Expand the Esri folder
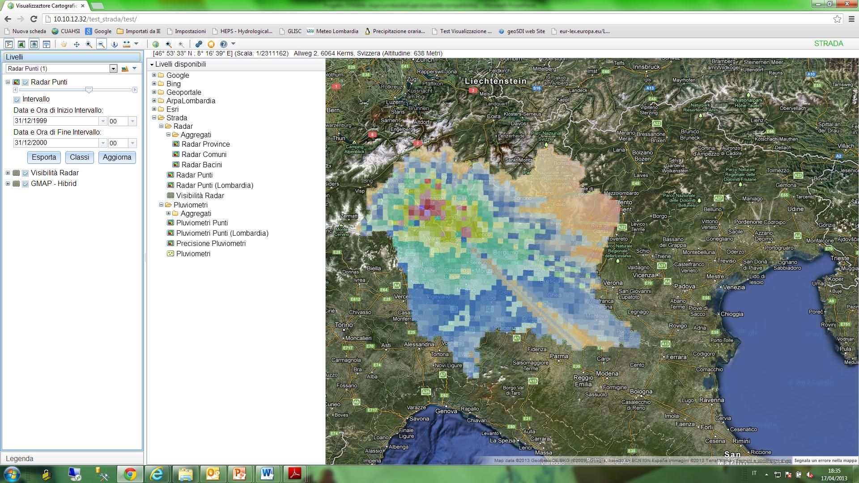The height and width of the screenshot is (483, 859). pos(154,109)
